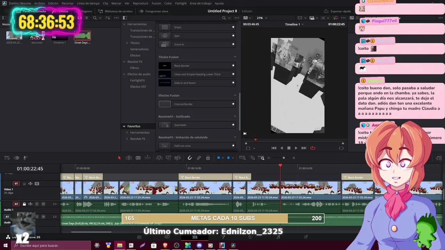Play the timeline forward
Viewport: 445px width, 250px height.
click(x=296, y=148)
